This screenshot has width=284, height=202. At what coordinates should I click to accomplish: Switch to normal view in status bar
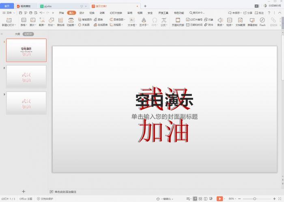[x=195, y=199]
